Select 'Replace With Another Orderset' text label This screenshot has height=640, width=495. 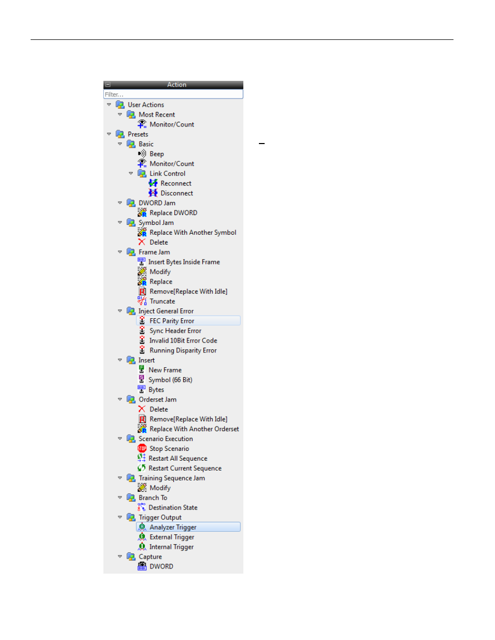tap(194, 429)
